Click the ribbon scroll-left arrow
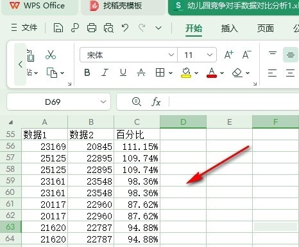Viewport: 299px width, 247px height. (21, 64)
